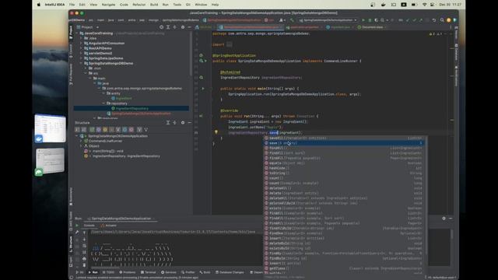Open Services tool window button
The image size is (498, 280).
coord(169,272)
